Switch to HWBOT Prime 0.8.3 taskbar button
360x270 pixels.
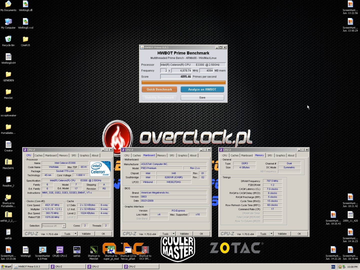31,267
